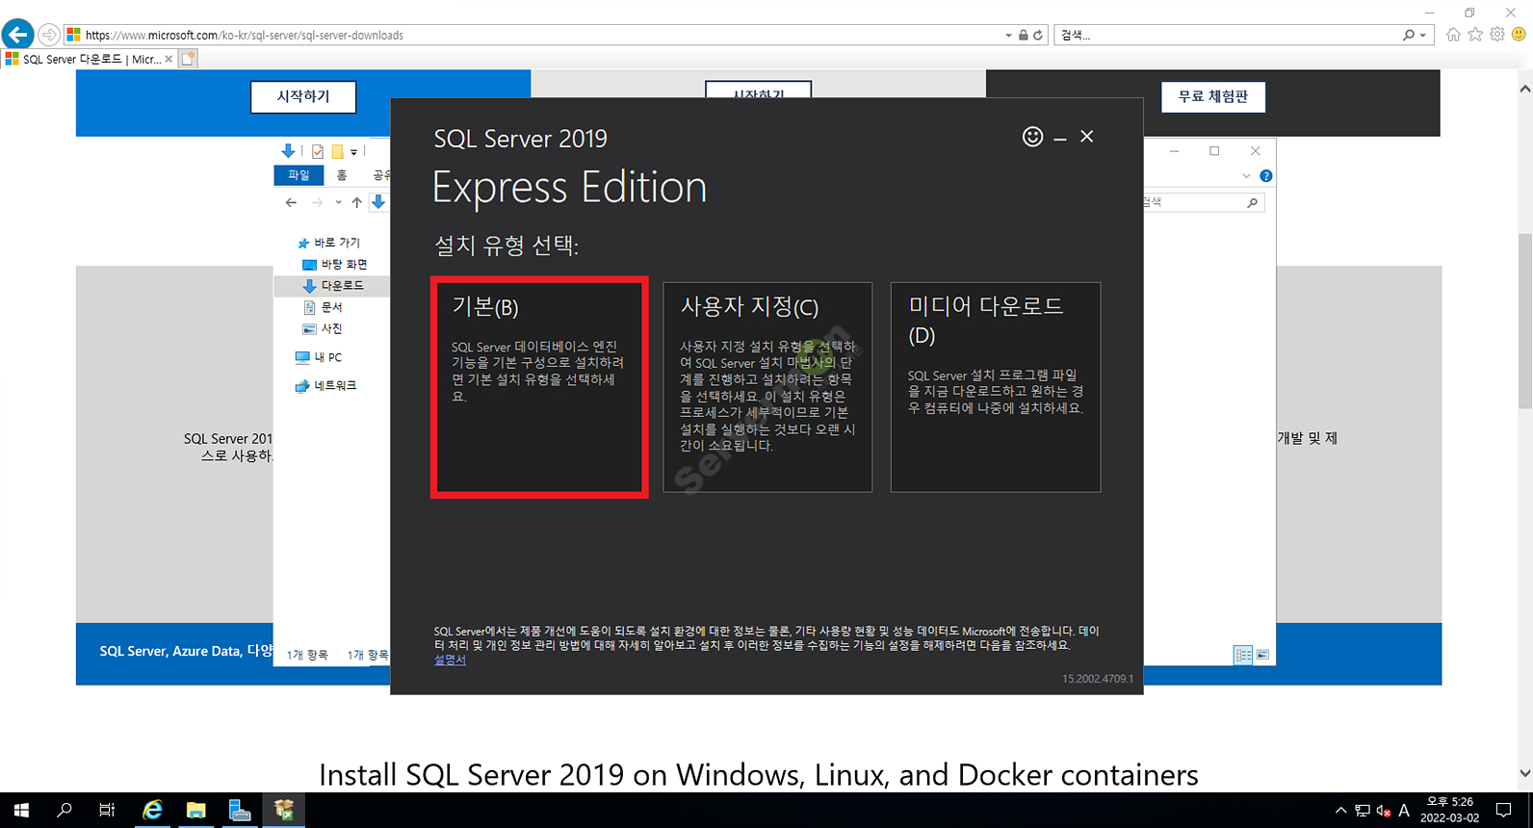Select 바탕 화면 in Explorer tree

point(335,264)
